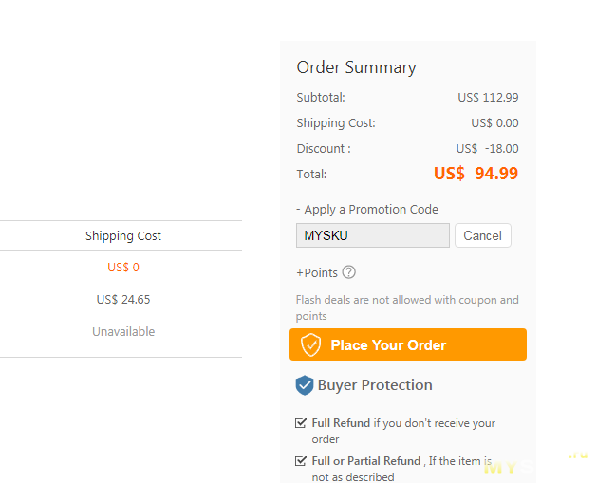Click the Buyer Protection heading

[x=375, y=385]
